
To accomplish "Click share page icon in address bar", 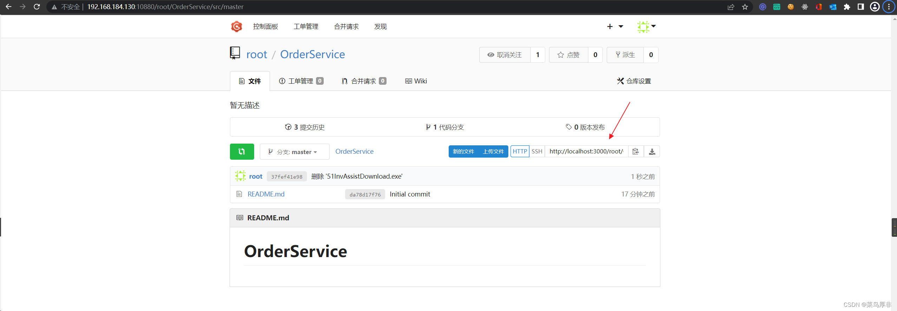I will coord(731,7).
